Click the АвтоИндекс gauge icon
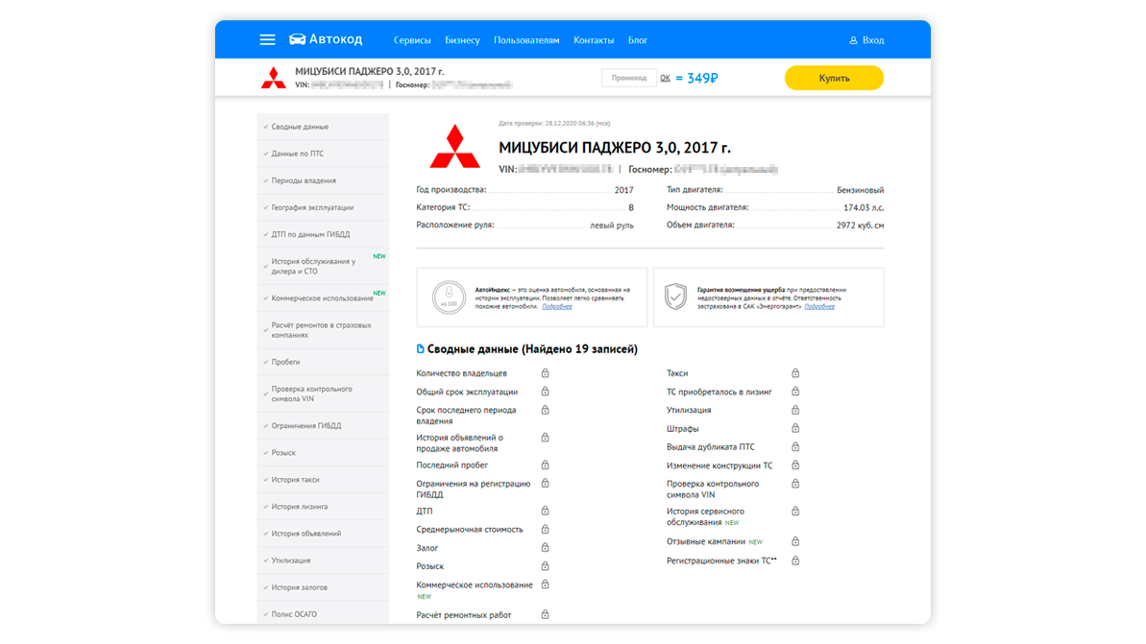This screenshot has width=1146, height=644. [448, 296]
